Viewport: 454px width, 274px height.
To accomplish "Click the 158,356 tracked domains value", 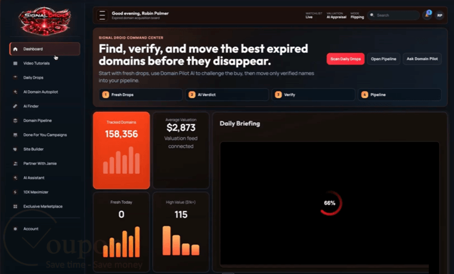I will [121, 134].
